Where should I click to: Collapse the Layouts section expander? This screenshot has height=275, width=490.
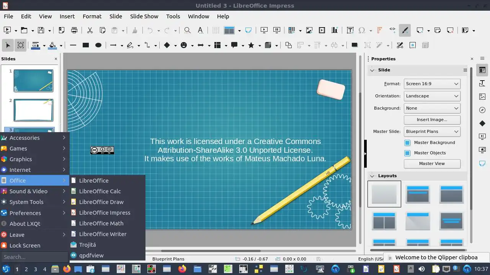click(x=372, y=176)
